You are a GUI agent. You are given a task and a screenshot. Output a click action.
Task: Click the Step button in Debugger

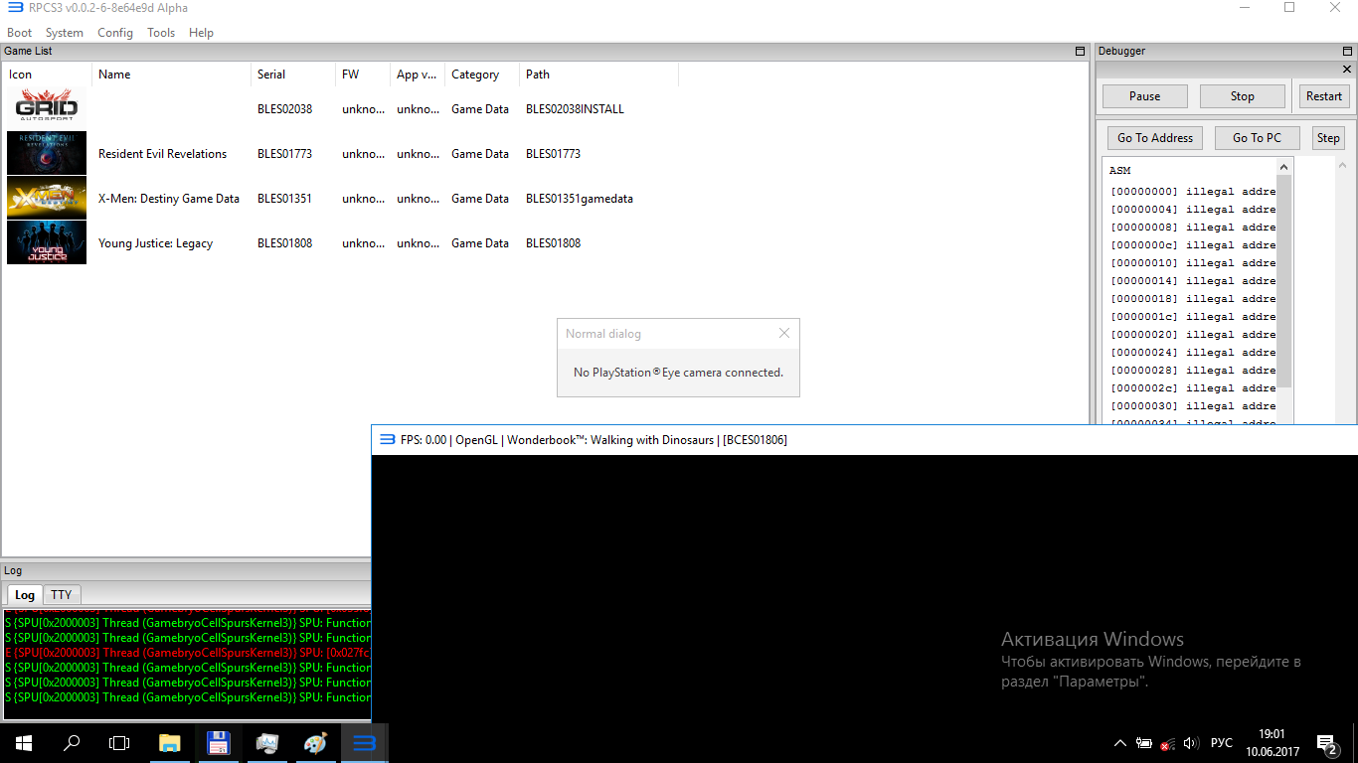1328,138
